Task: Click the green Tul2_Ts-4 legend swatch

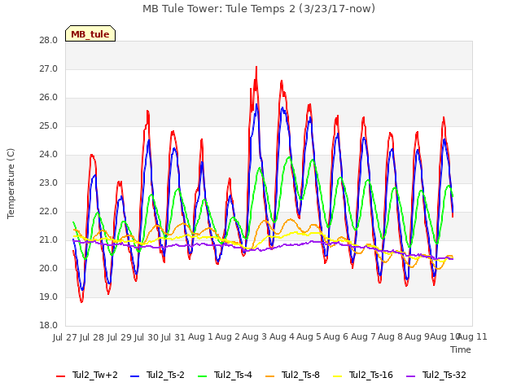Action: 202,376
